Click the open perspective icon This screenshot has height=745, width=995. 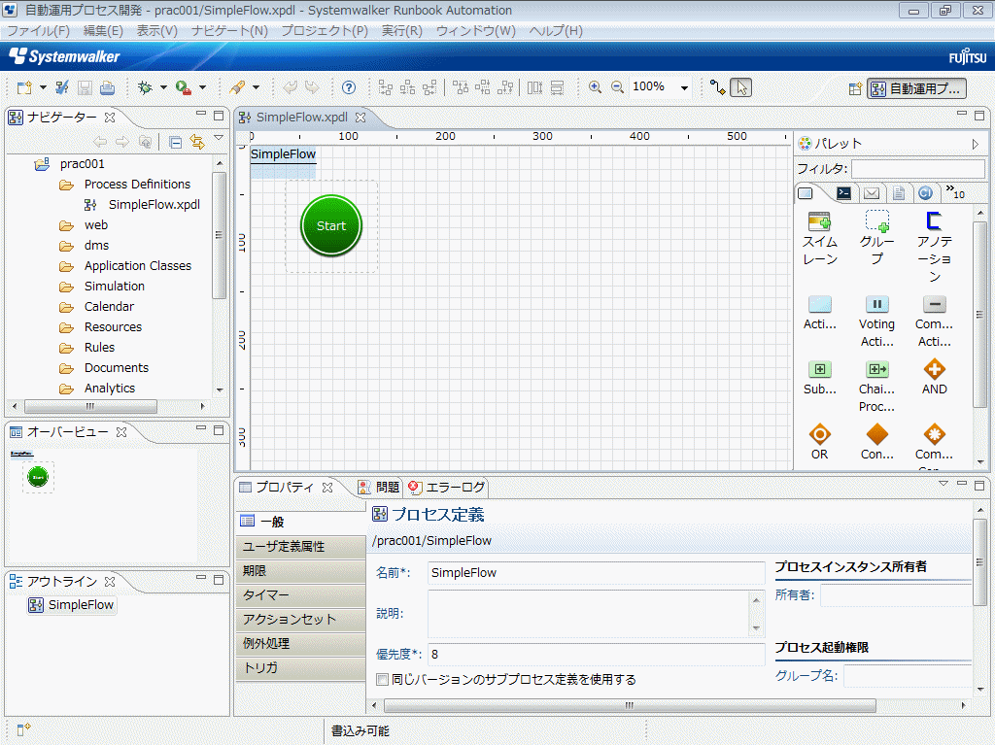point(855,88)
